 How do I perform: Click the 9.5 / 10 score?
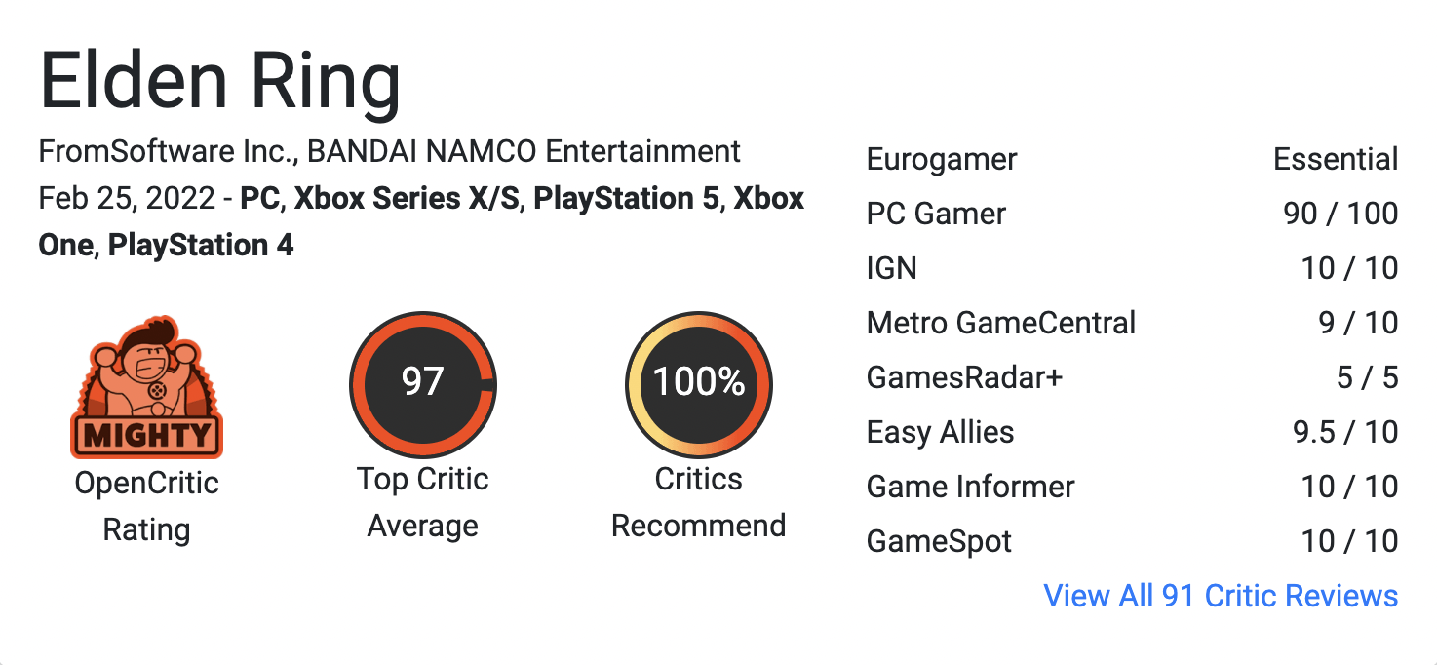1345,432
